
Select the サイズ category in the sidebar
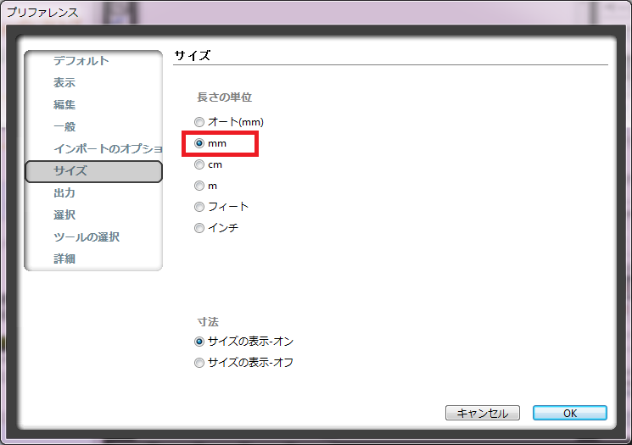point(93,171)
